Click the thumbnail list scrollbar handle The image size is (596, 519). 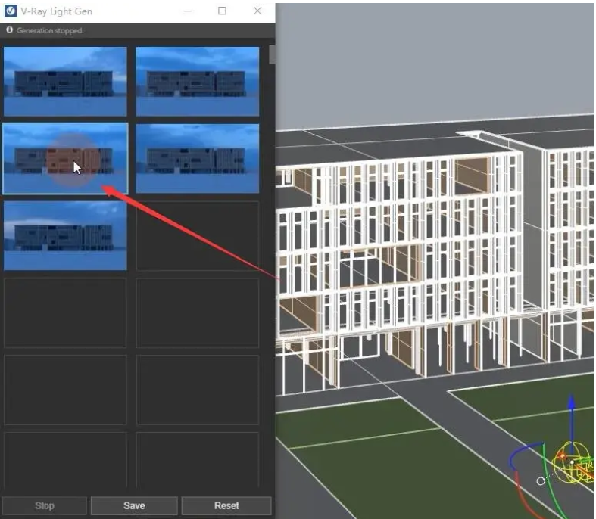(272, 54)
